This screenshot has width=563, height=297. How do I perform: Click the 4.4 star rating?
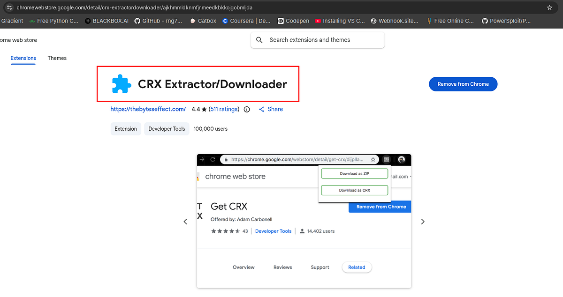pyautogui.click(x=199, y=109)
